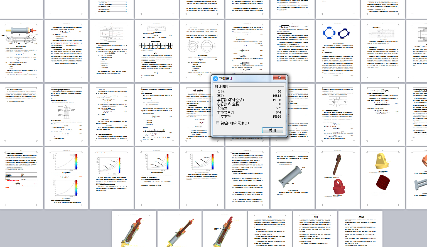Click the 非中文单词 row
427x247 pixels.
tap(249, 112)
